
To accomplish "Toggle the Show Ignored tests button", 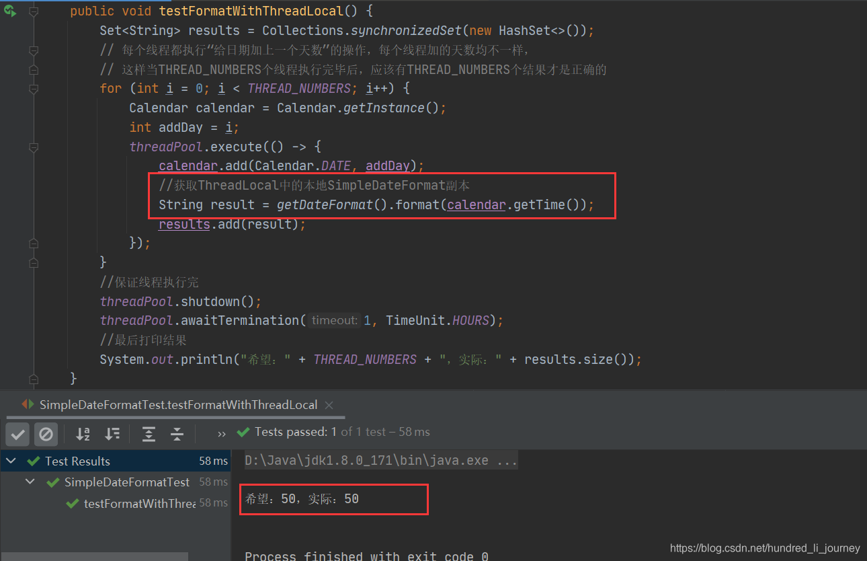I will [x=46, y=434].
